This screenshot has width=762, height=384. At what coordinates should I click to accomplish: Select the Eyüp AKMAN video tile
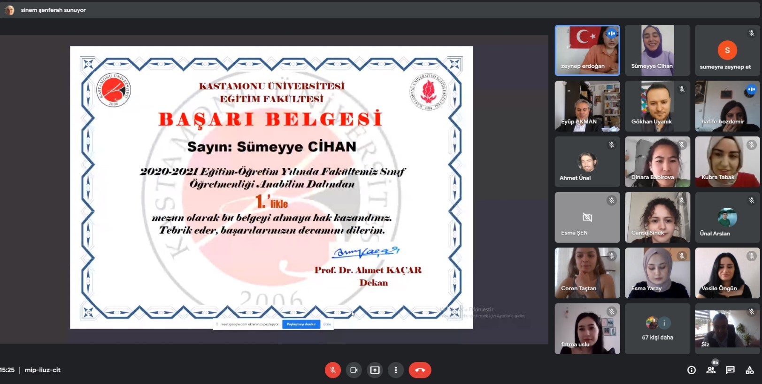[587, 106]
